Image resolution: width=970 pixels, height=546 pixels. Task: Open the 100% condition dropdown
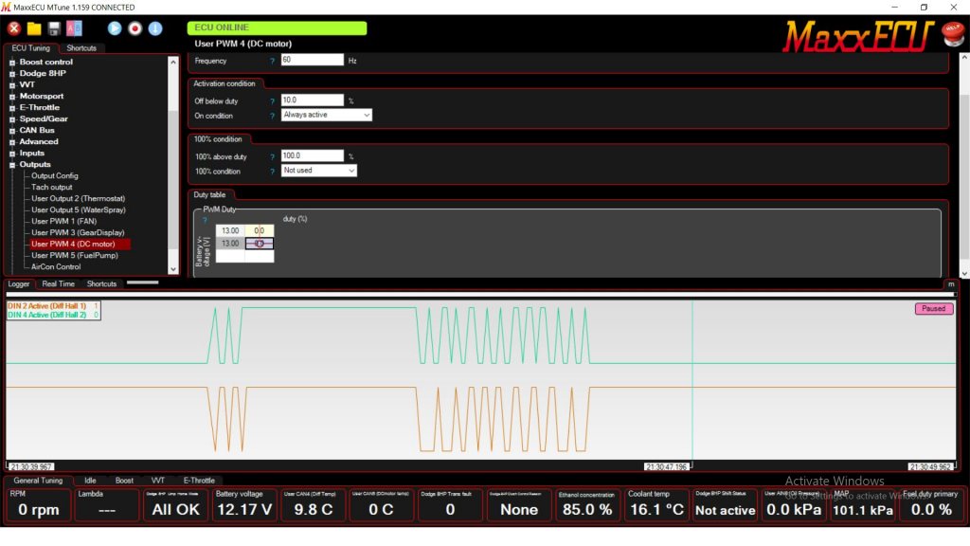point(319,171)
